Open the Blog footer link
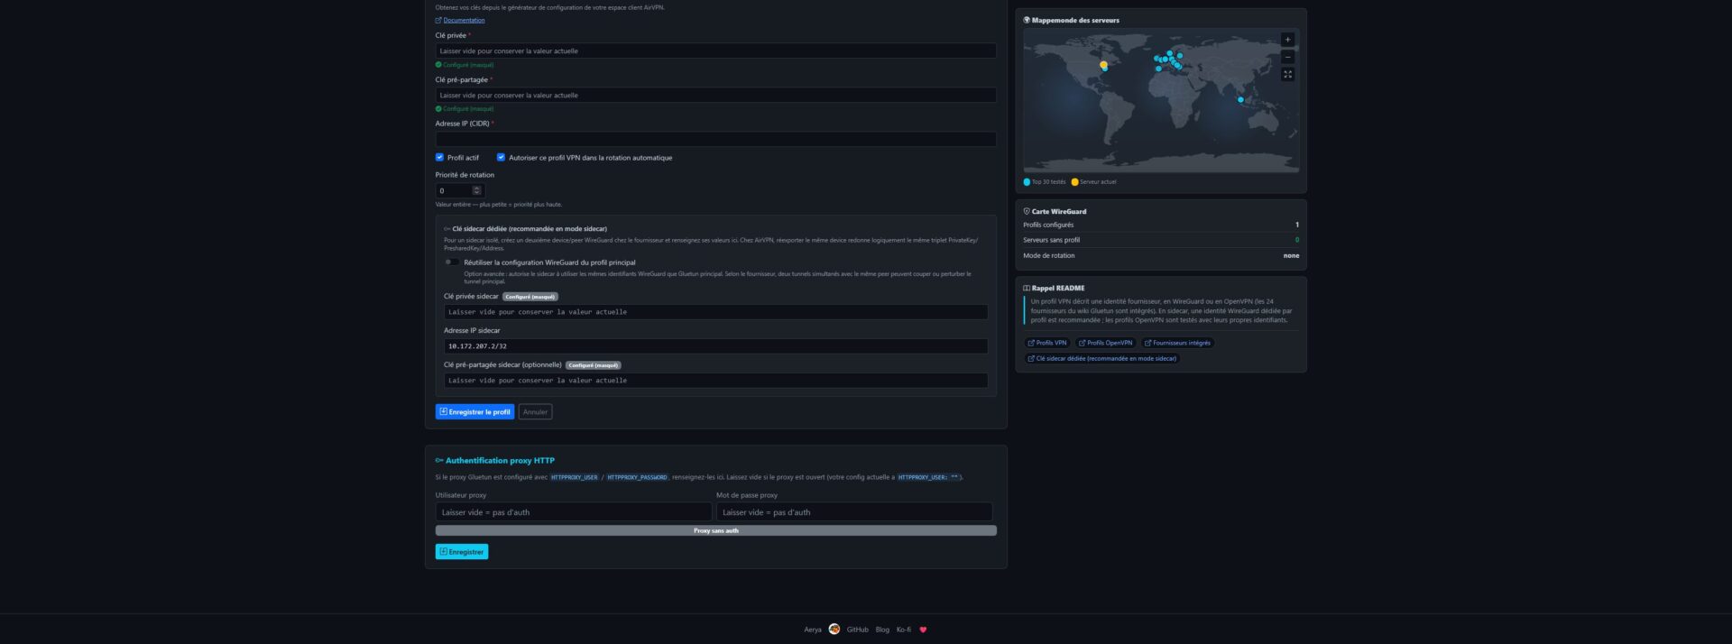1732x644 pixels. [x=882, y=630]
